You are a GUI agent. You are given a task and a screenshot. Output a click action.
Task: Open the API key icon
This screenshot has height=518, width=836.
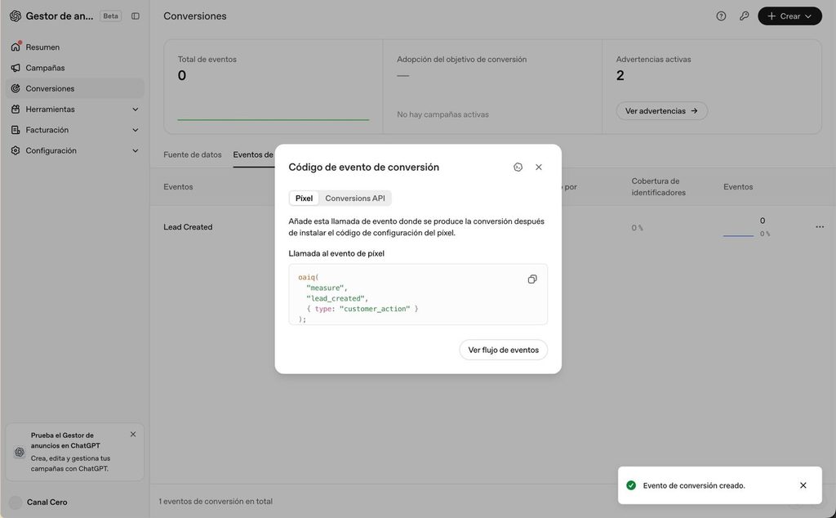[744, 16]
